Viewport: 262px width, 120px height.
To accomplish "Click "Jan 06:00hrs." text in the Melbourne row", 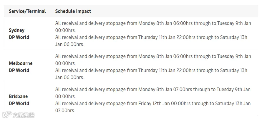I will click(x=70, y=78).
